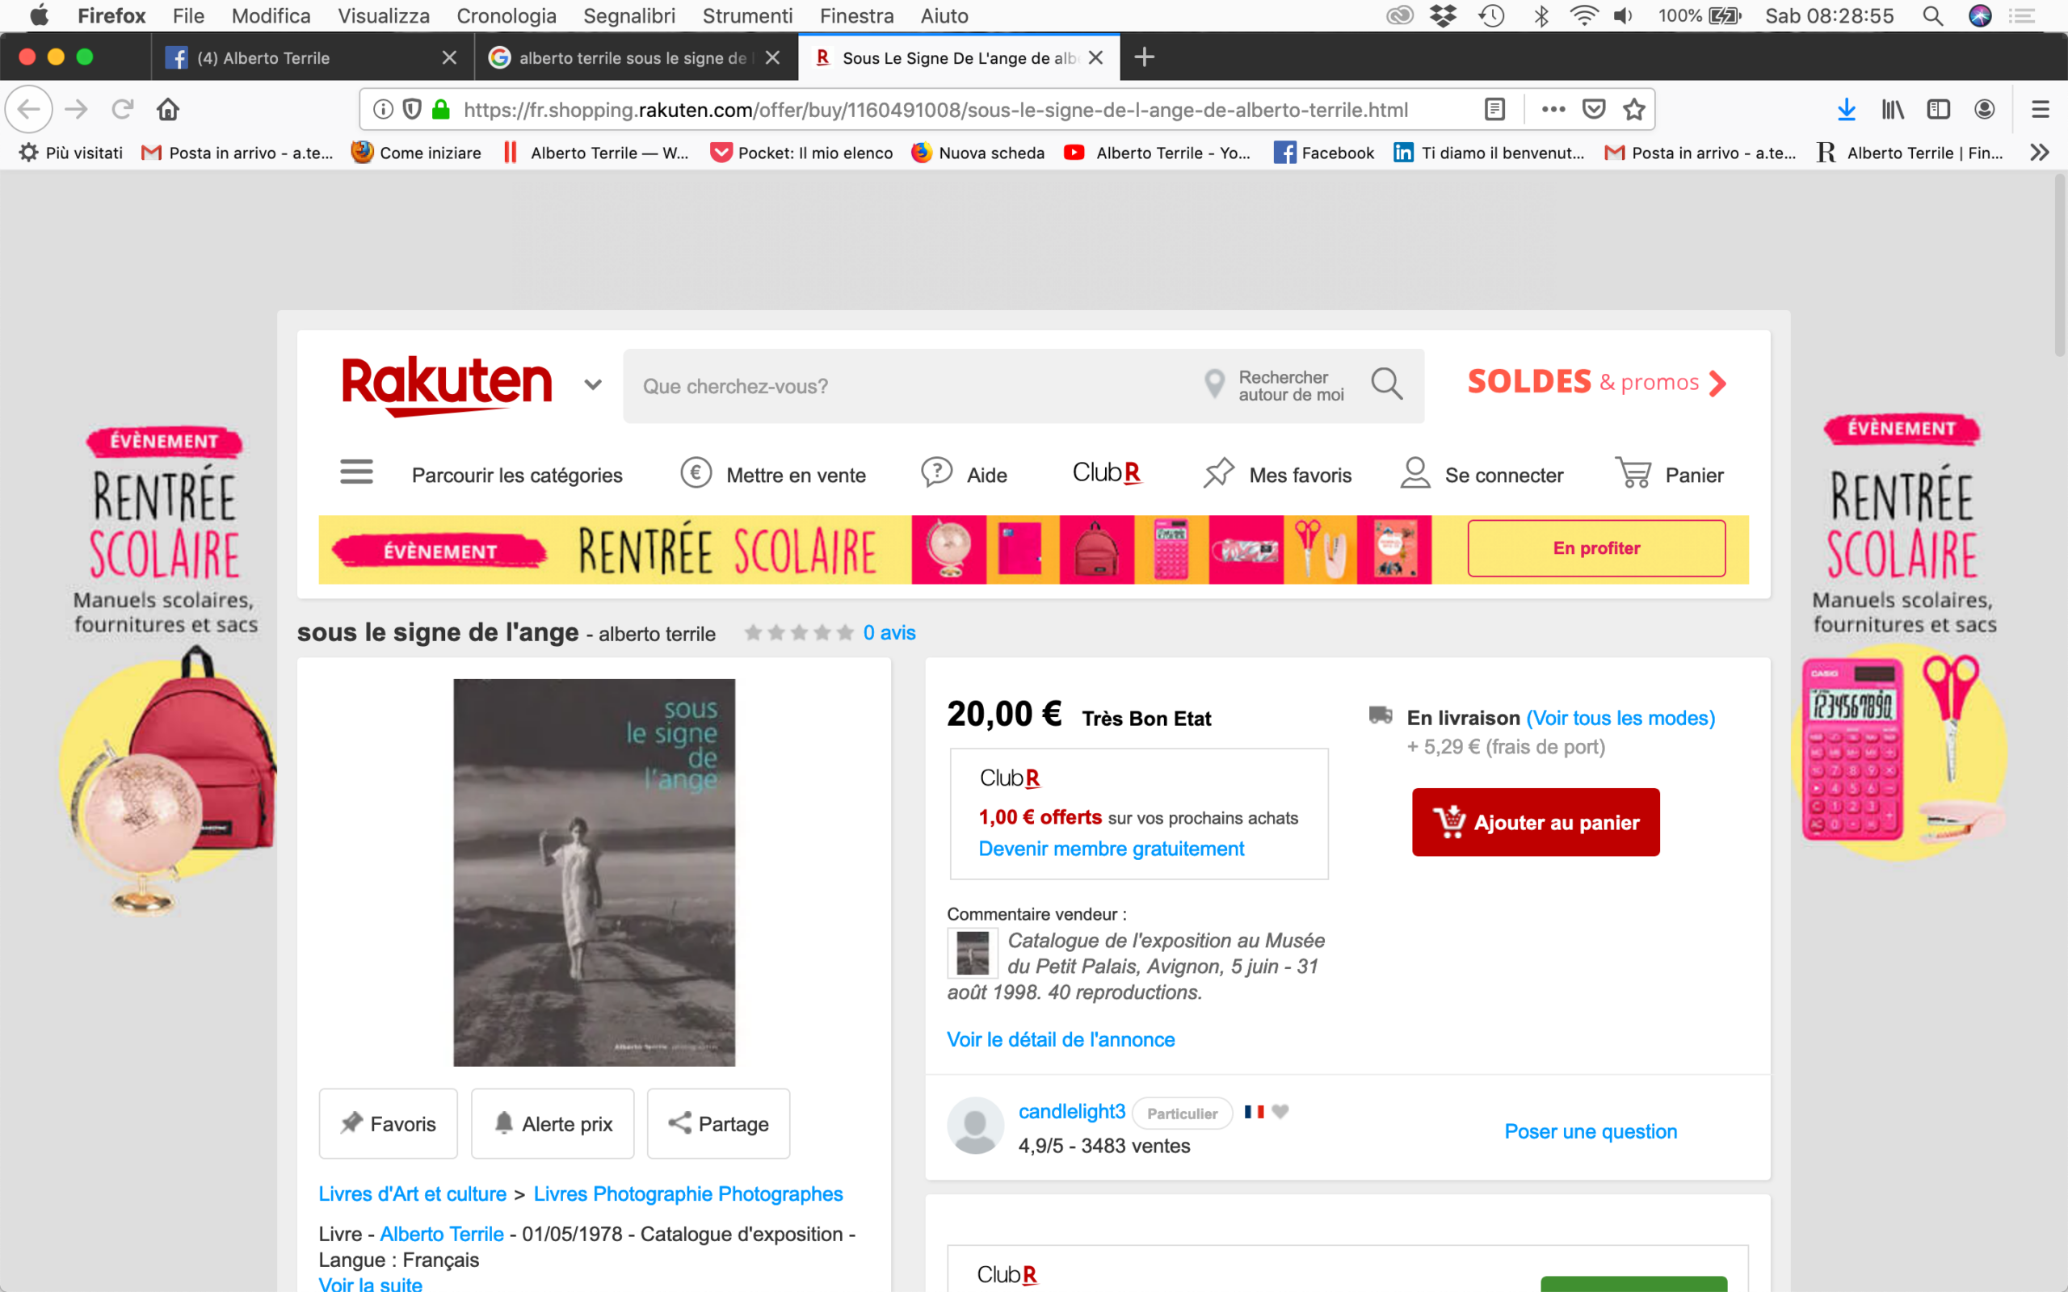The width and height of the screenshot is (2068, 1292).
Task: Open Pocket: Il mio elenco bookmark
Action: pyautogui.click(x=801, y=152)
